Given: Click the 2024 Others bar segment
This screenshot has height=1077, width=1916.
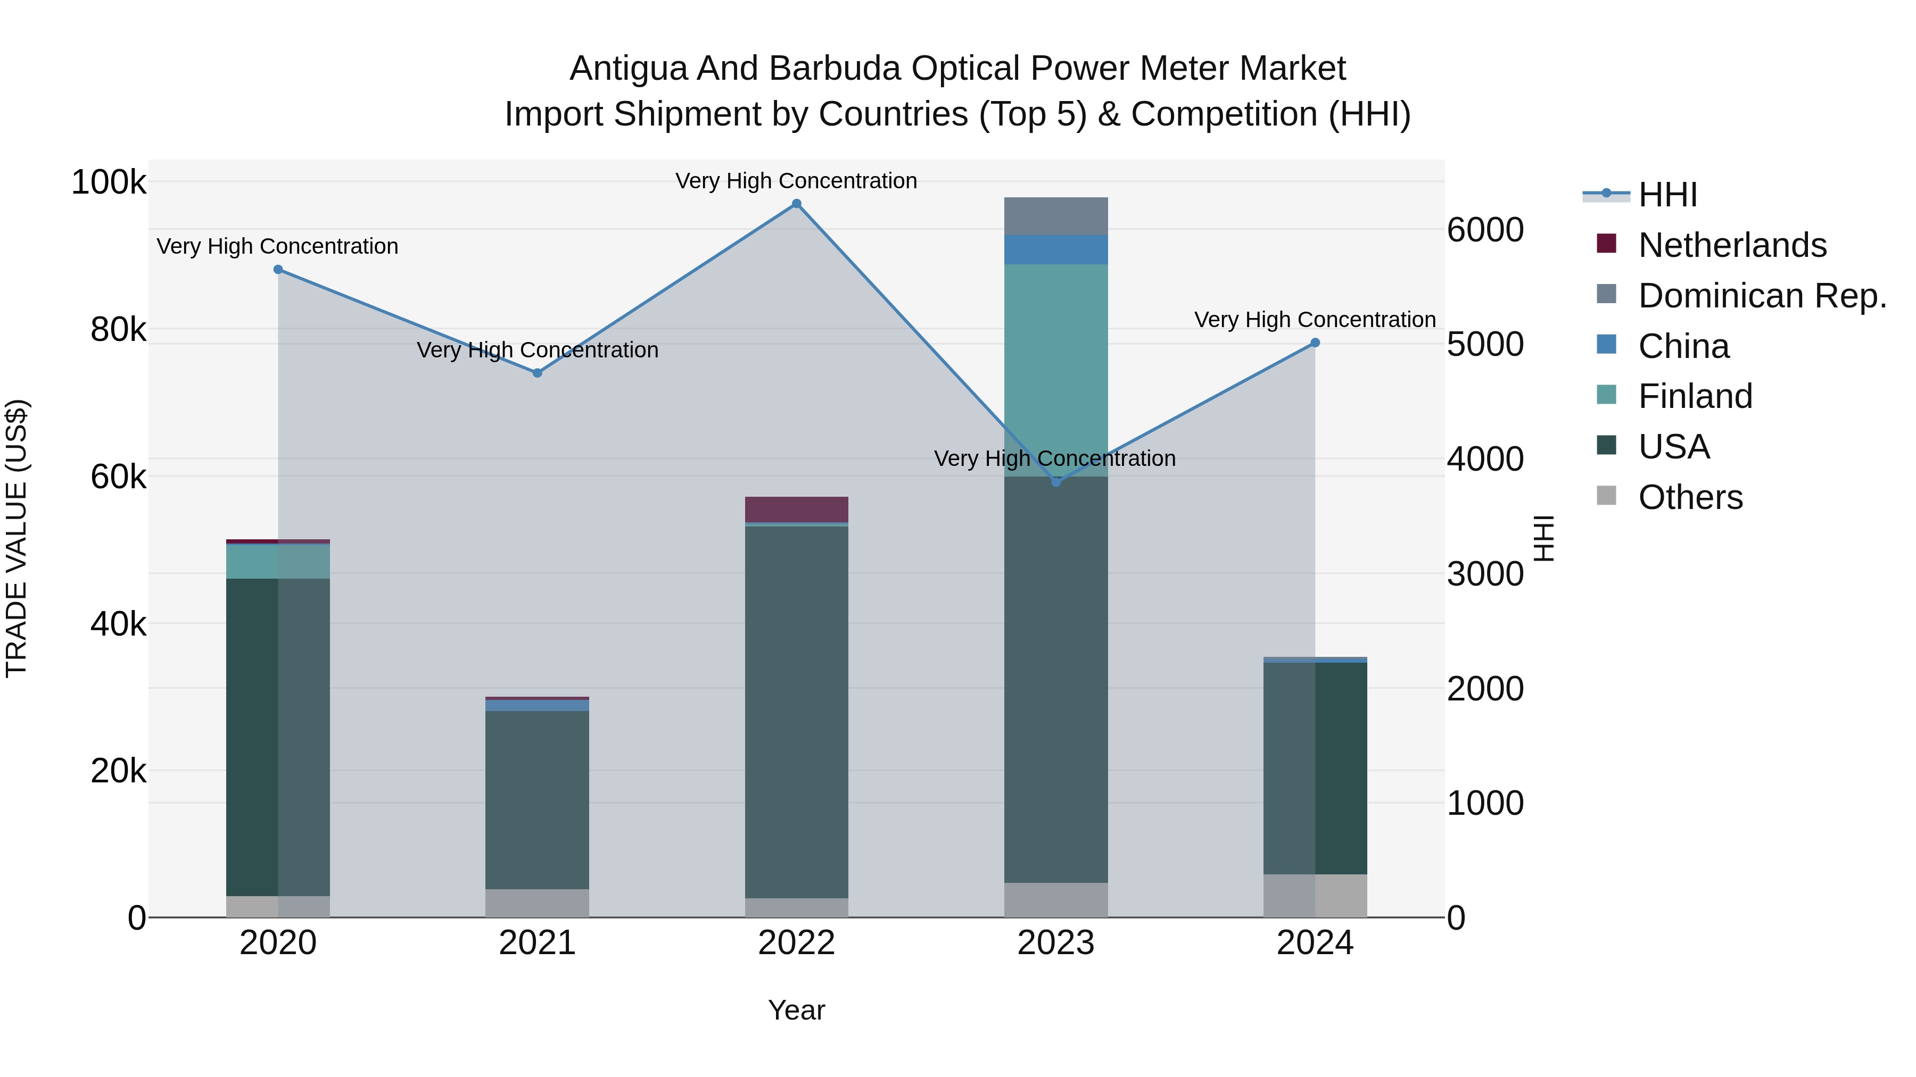Looking at the screenshot, I should [1315, 896].
